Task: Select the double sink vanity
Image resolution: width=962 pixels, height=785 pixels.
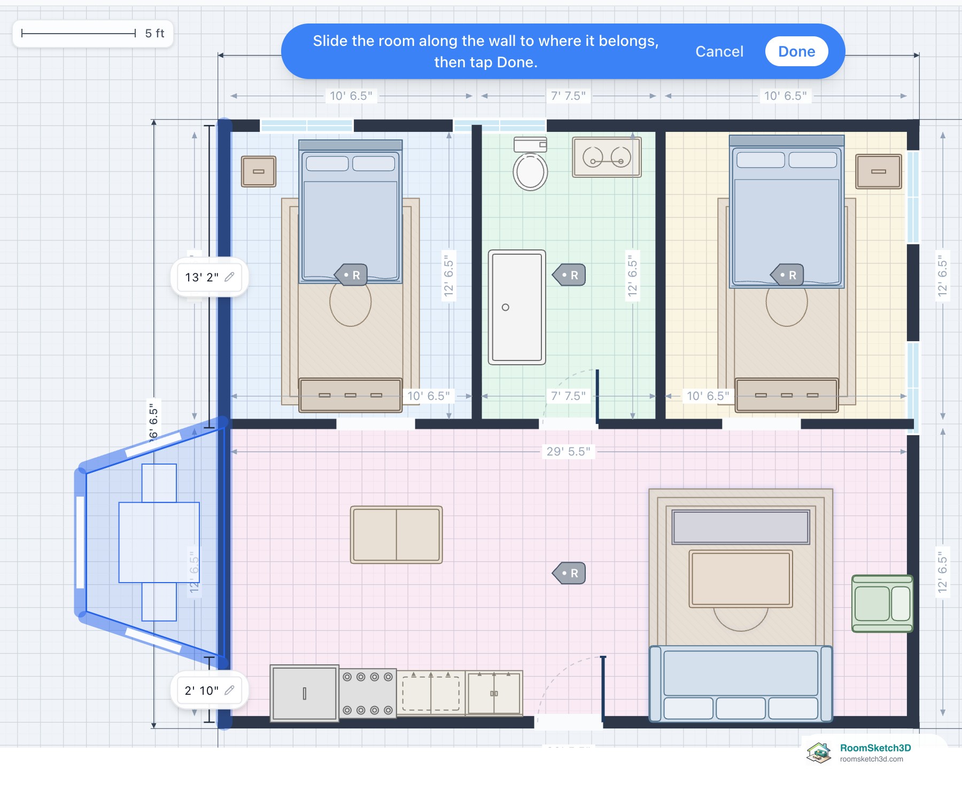Action: 607,157
